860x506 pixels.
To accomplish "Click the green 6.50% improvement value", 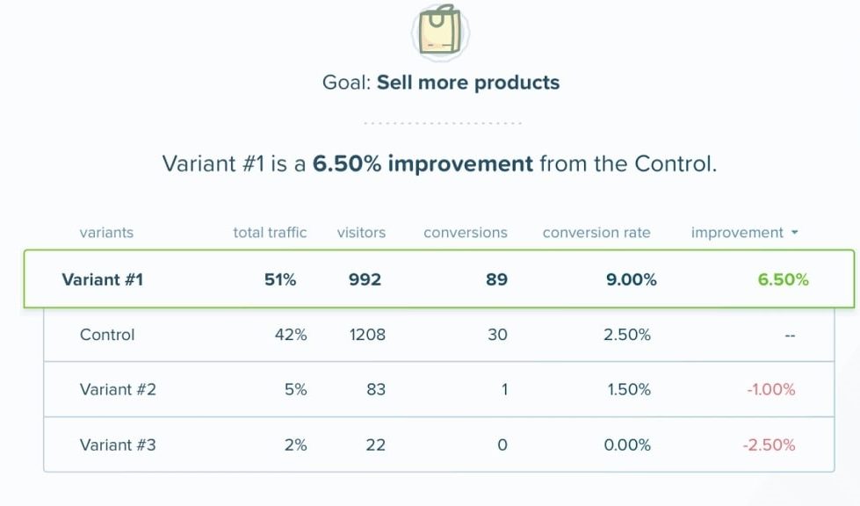I will 783,280.
